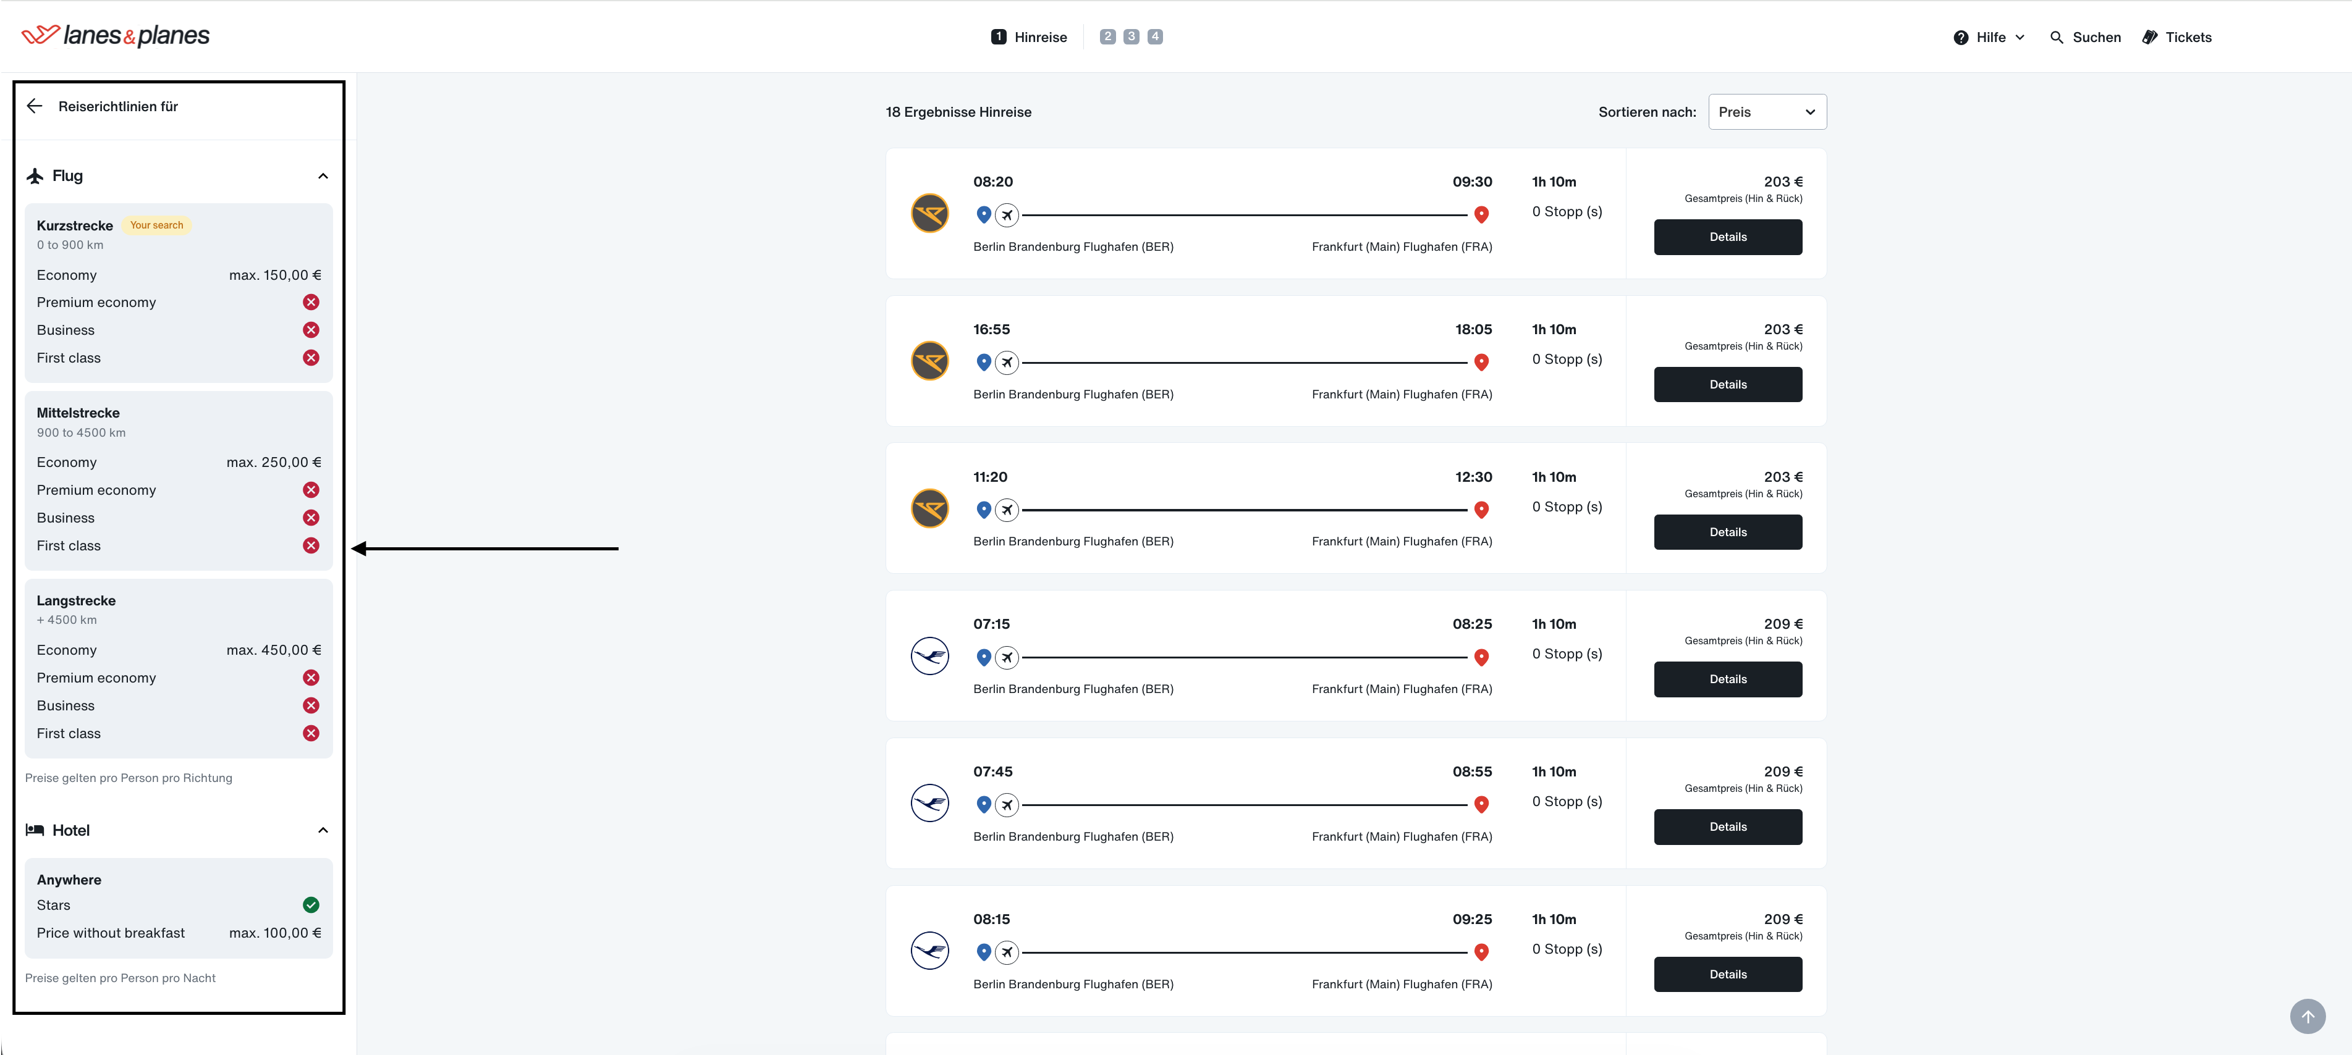Click the Hinreise step 1 indicator
Screen dimensions: 2352x1055
1029,38
